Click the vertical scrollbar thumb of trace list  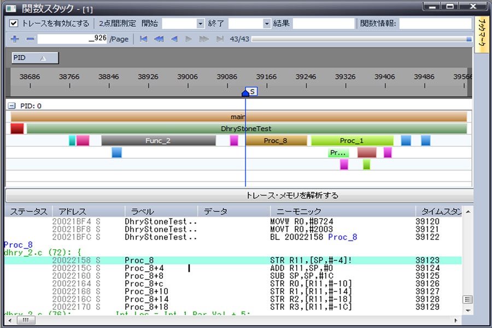pos(467,300)
